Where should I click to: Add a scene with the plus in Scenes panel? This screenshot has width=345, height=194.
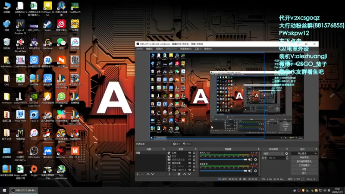[138, 174]
